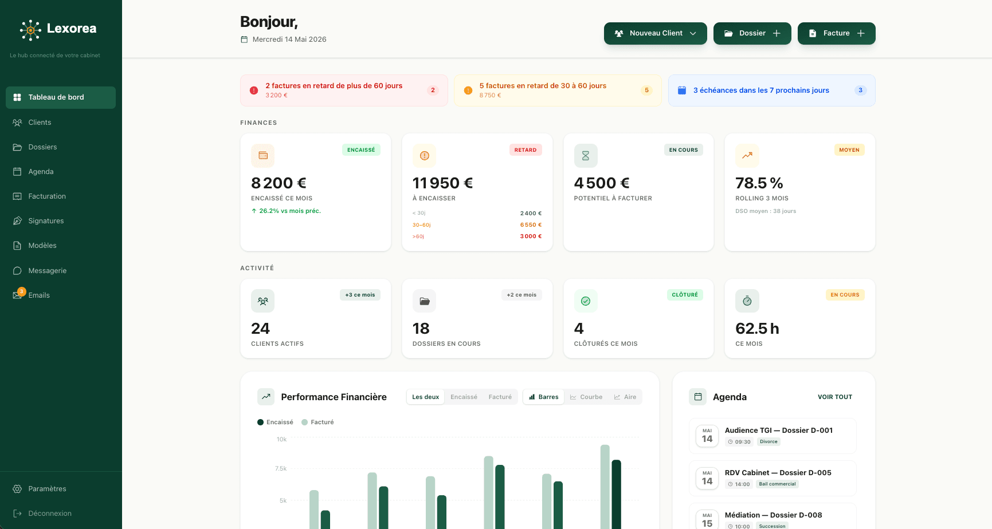Navigate to Facturation in the sidebar
The width and height of the screenshot is (992, 529).
click(x=61, y=196)
